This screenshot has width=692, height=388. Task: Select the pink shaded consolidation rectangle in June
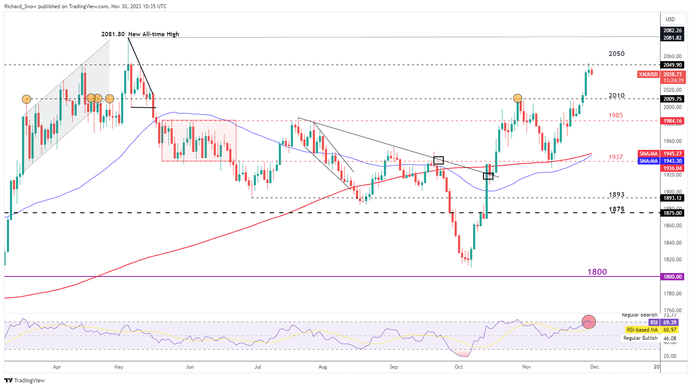pyautogui.click(x=199, y=140)
